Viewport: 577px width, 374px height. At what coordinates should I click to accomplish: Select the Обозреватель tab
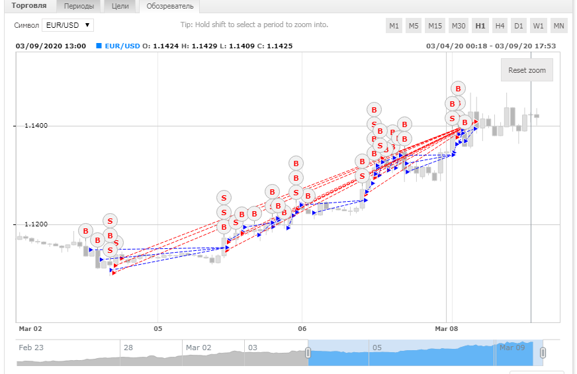pyautogui.click(x=169, y=6)
